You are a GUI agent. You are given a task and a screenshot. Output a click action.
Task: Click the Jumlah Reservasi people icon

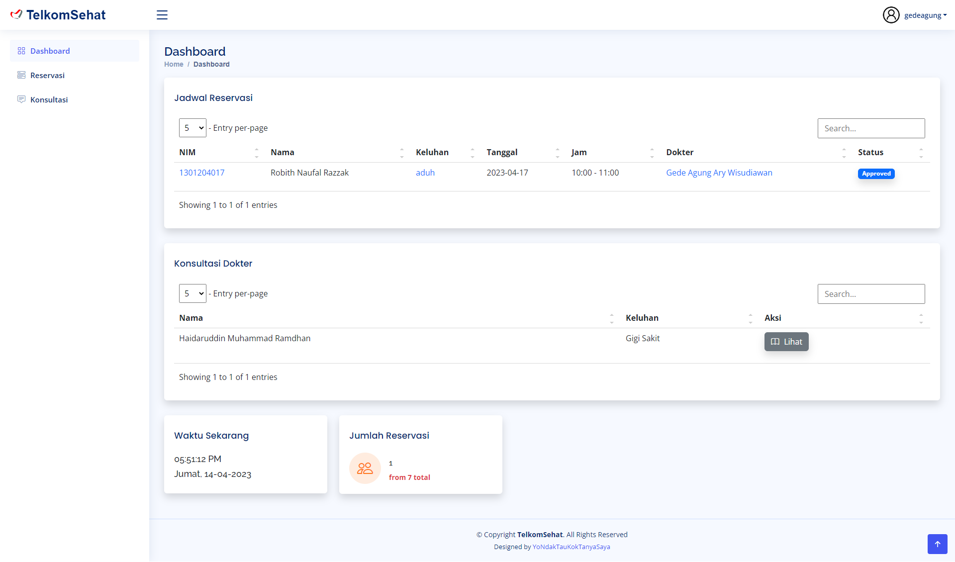(365, 468)
